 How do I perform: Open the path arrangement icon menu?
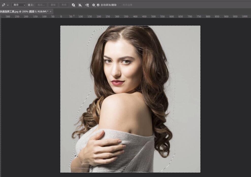tap(87, 5)
